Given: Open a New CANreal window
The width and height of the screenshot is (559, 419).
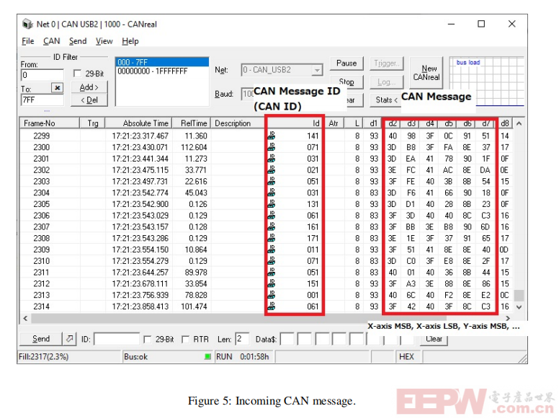Looking at the screenshot, I should coord(426,73).
